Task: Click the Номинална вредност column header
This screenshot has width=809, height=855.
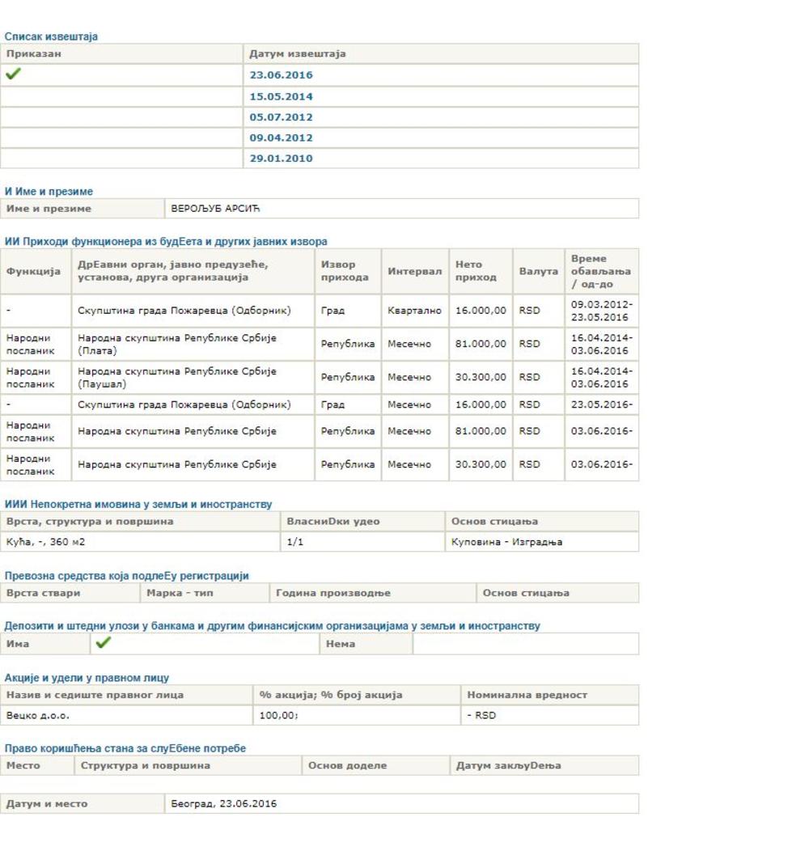Action: click(x=527, y=696)
